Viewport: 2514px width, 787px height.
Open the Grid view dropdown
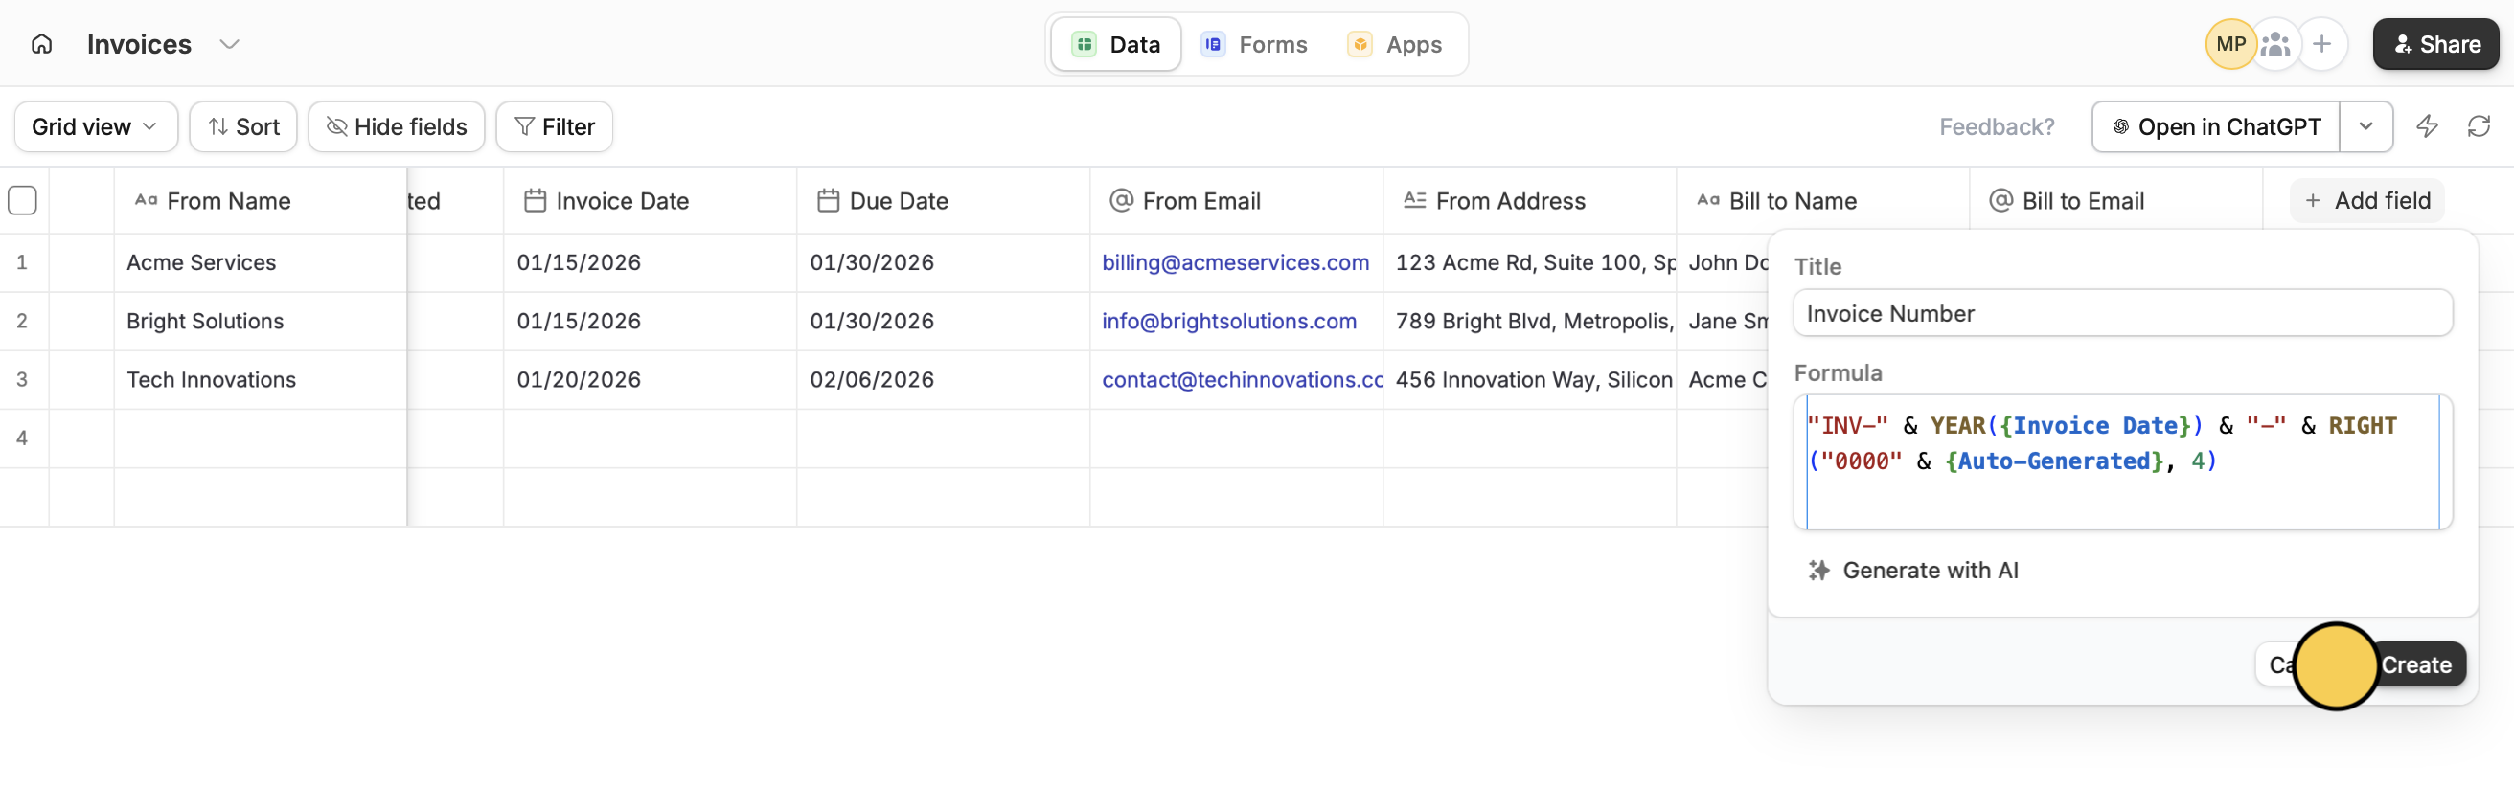click(x=96, y=126)
